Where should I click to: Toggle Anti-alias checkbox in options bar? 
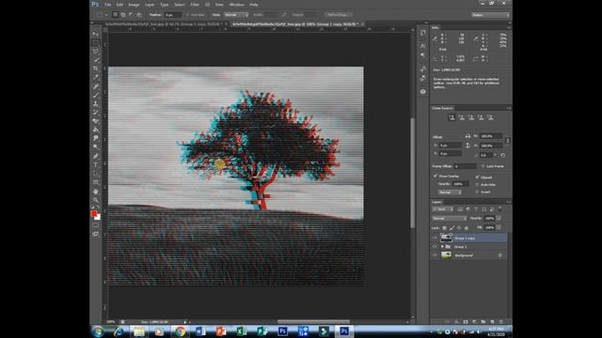tap(188, 15)
